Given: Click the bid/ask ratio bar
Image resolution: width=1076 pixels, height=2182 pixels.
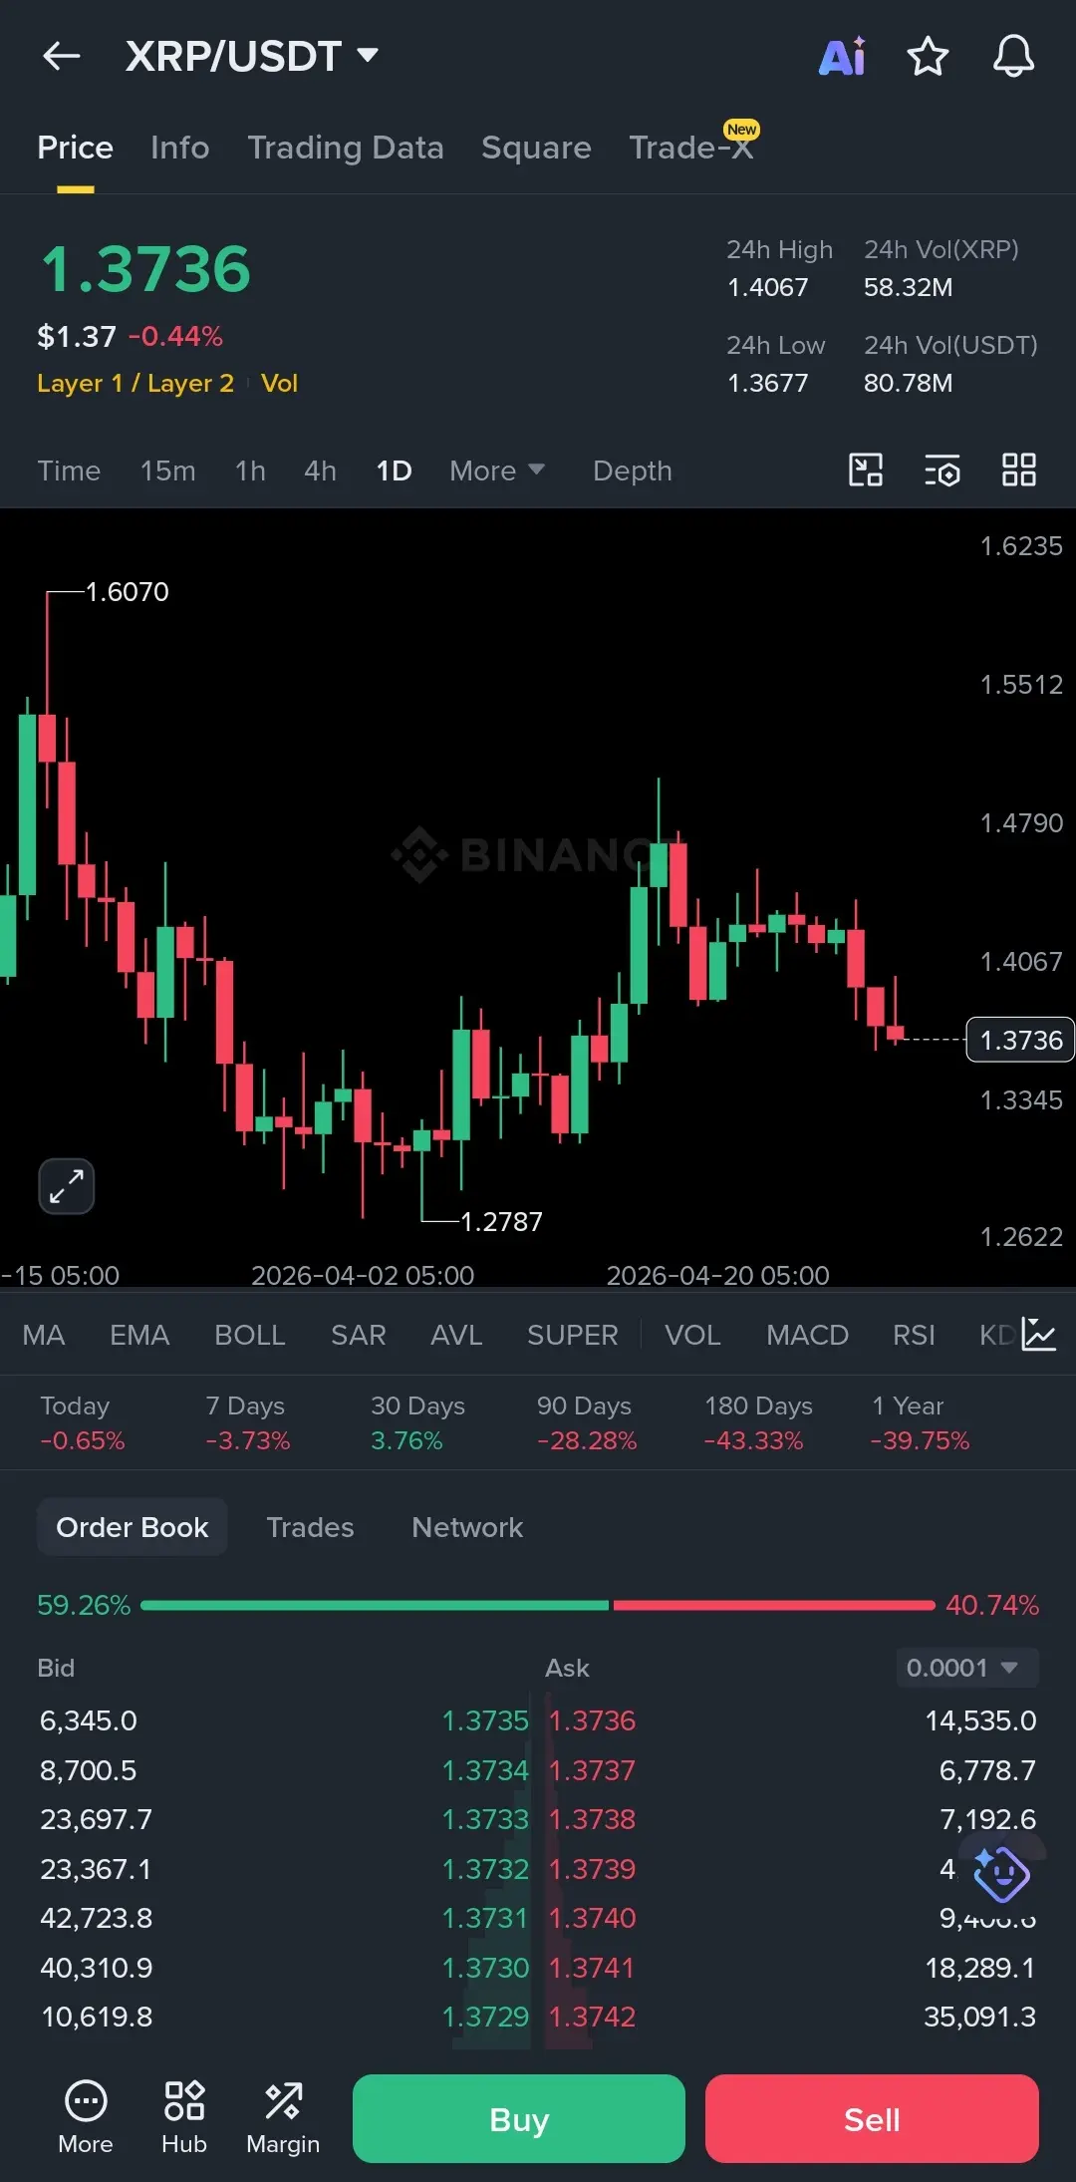Looking at the screenshot, I should click(538, 1605).
